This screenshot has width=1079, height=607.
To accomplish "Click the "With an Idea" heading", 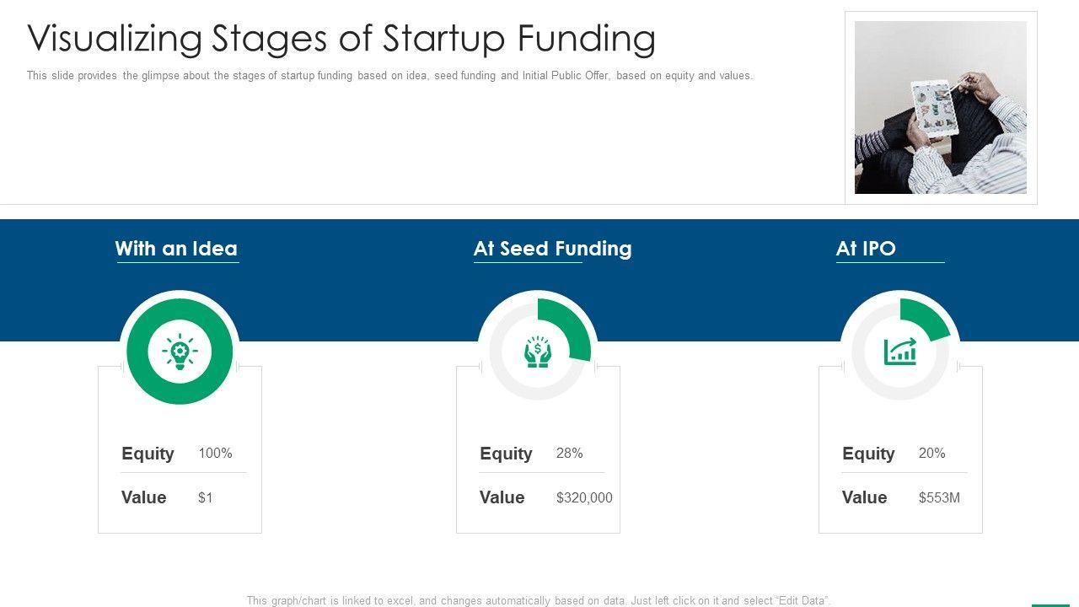I will click(x=176, y=249).
